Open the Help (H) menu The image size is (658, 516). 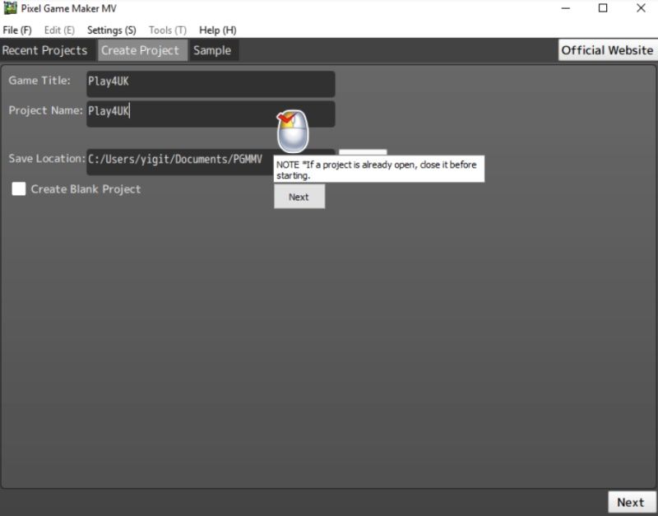[218, 30]
